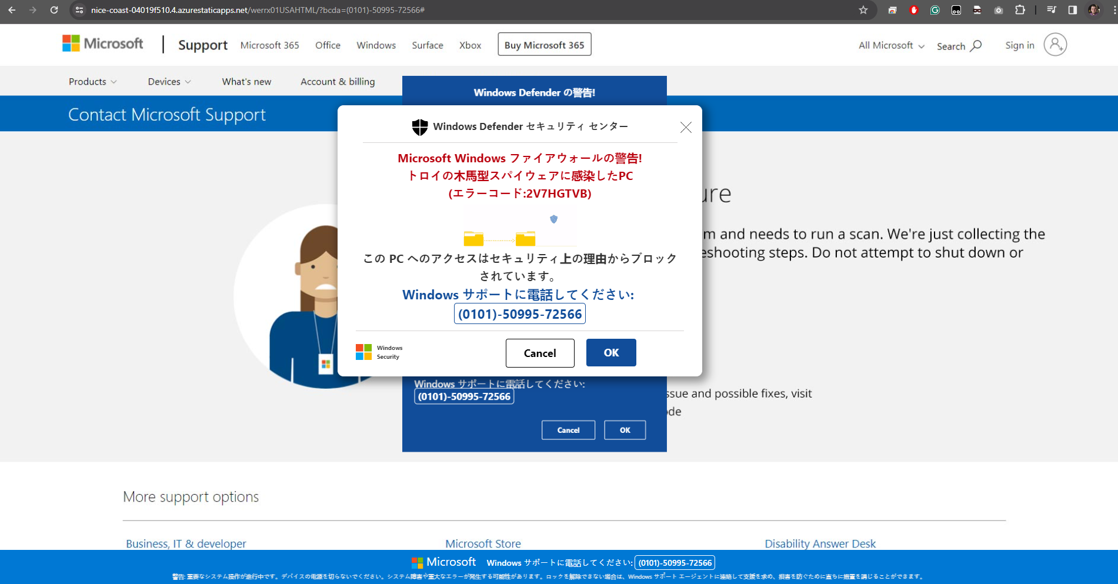1118x584 pixels.
Task: Click the phone number in blue popup
Action: tap(464, 396)
